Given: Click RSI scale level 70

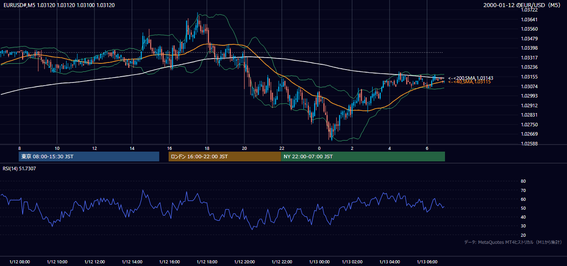Looking at the screenshot, I should pyautogui.click(x=523, y=190).
